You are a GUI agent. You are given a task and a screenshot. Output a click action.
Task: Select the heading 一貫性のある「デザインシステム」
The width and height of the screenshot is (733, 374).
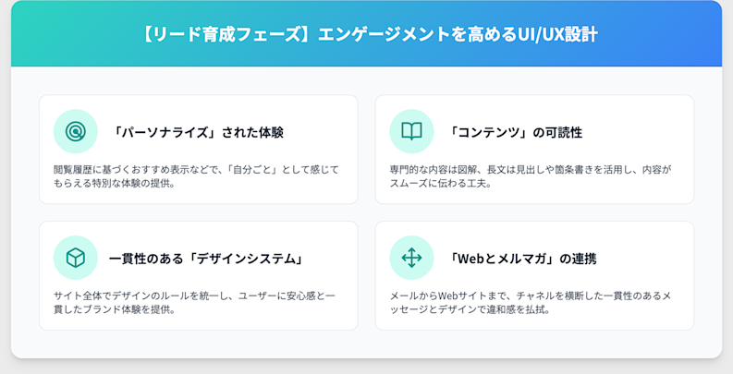206,258
